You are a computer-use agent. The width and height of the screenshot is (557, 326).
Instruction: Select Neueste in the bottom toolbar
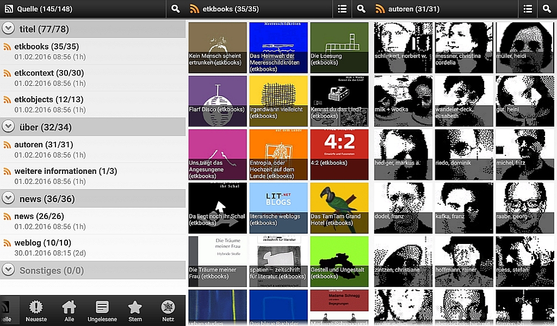(36, 310)
